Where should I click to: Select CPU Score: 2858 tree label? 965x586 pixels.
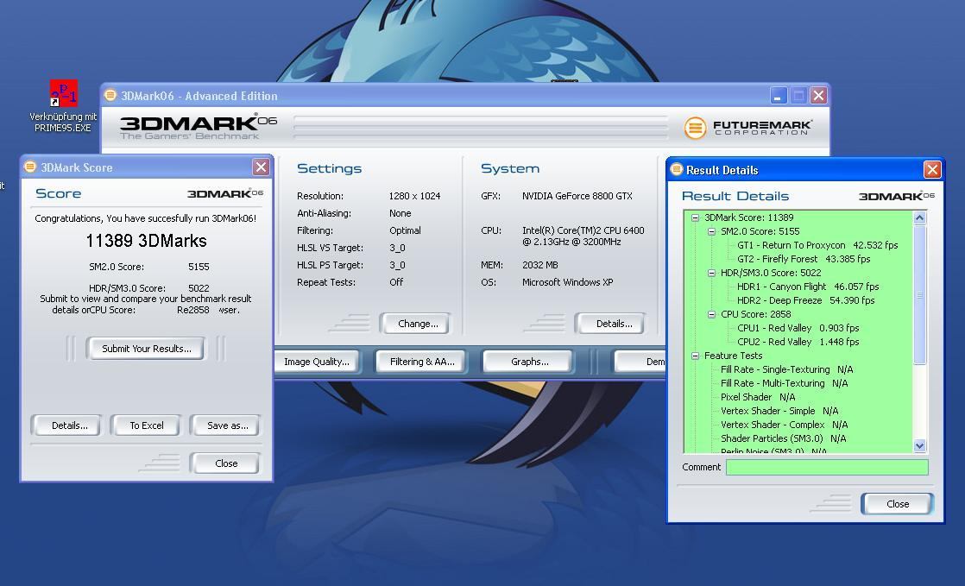point(755,314)
